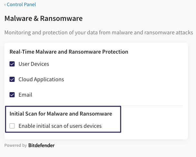Viewport: 196px width, 157px height.
Task: Uncheck the User Devices checkbox
Action: [12, 64]
